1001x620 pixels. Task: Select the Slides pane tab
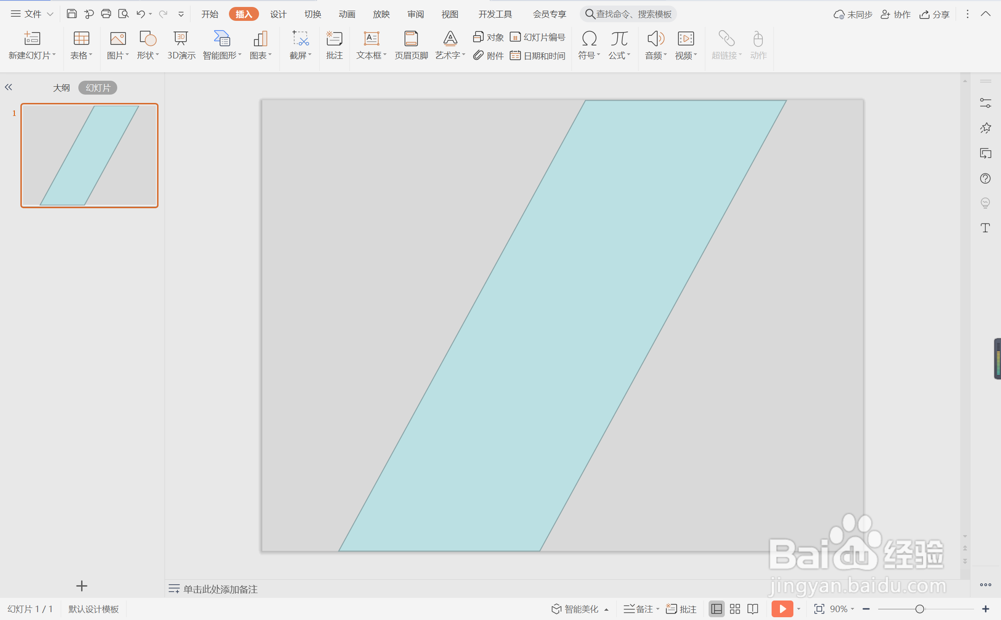click(98, 88)
